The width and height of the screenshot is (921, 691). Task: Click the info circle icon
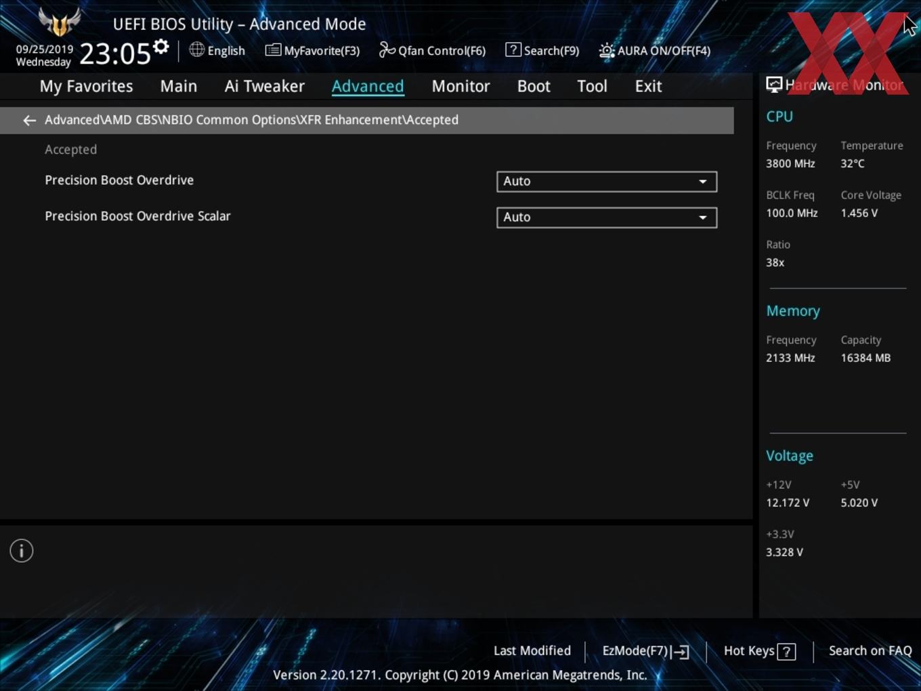tap(22, 551)
